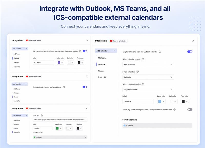Click info icon beside Microsoft Teams calendar text
Image resolution: width=205 pixels, height=148 pixels.
pos(80,51)
